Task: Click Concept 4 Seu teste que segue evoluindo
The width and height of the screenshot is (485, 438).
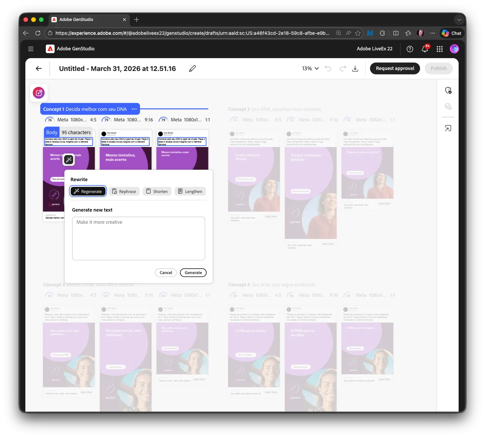Action: click(272, 285)
